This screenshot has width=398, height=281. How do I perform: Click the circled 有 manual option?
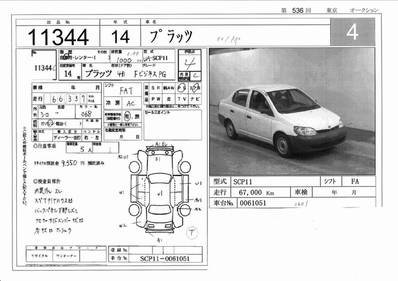(x=127, y=116)
